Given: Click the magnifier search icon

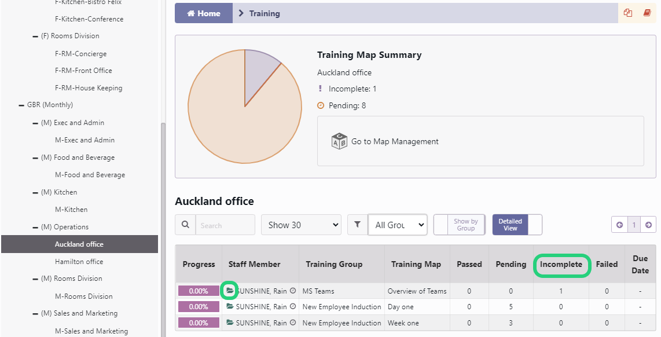Looking at the screenshot, I should click(185, 225).
